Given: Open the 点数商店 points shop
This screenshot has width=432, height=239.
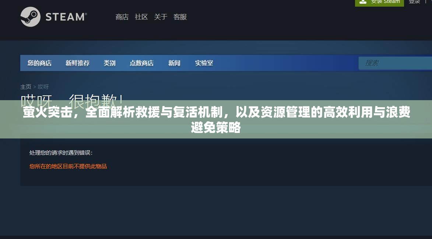Looking at the screenshot, I should click(x=142, y=63).
